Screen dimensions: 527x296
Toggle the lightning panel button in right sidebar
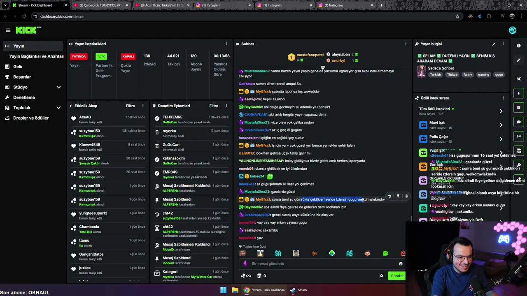(519, 93)
